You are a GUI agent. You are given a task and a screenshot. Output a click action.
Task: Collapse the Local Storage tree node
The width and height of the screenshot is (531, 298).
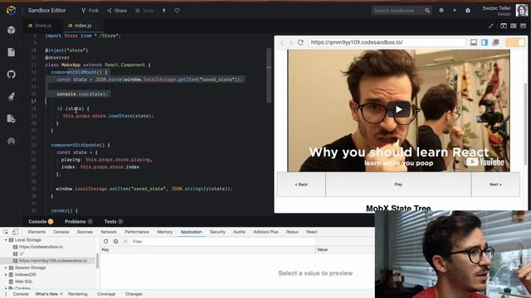point(6,240)
